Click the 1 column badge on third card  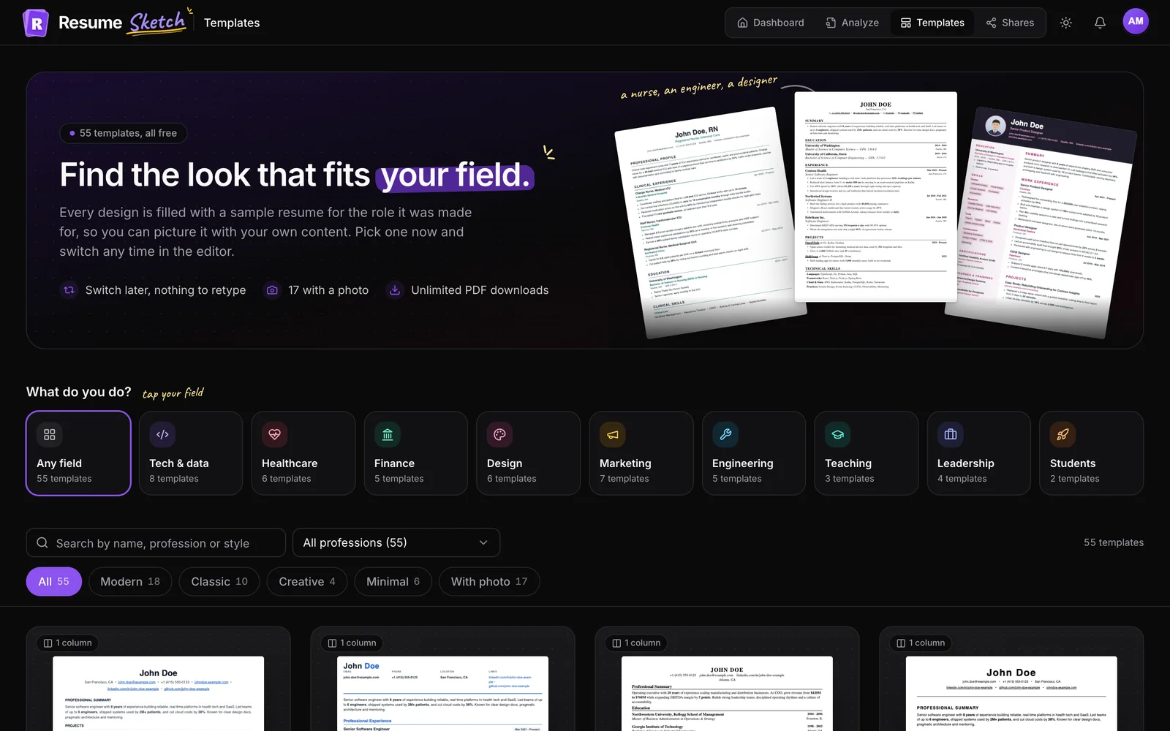pos(636,643)
